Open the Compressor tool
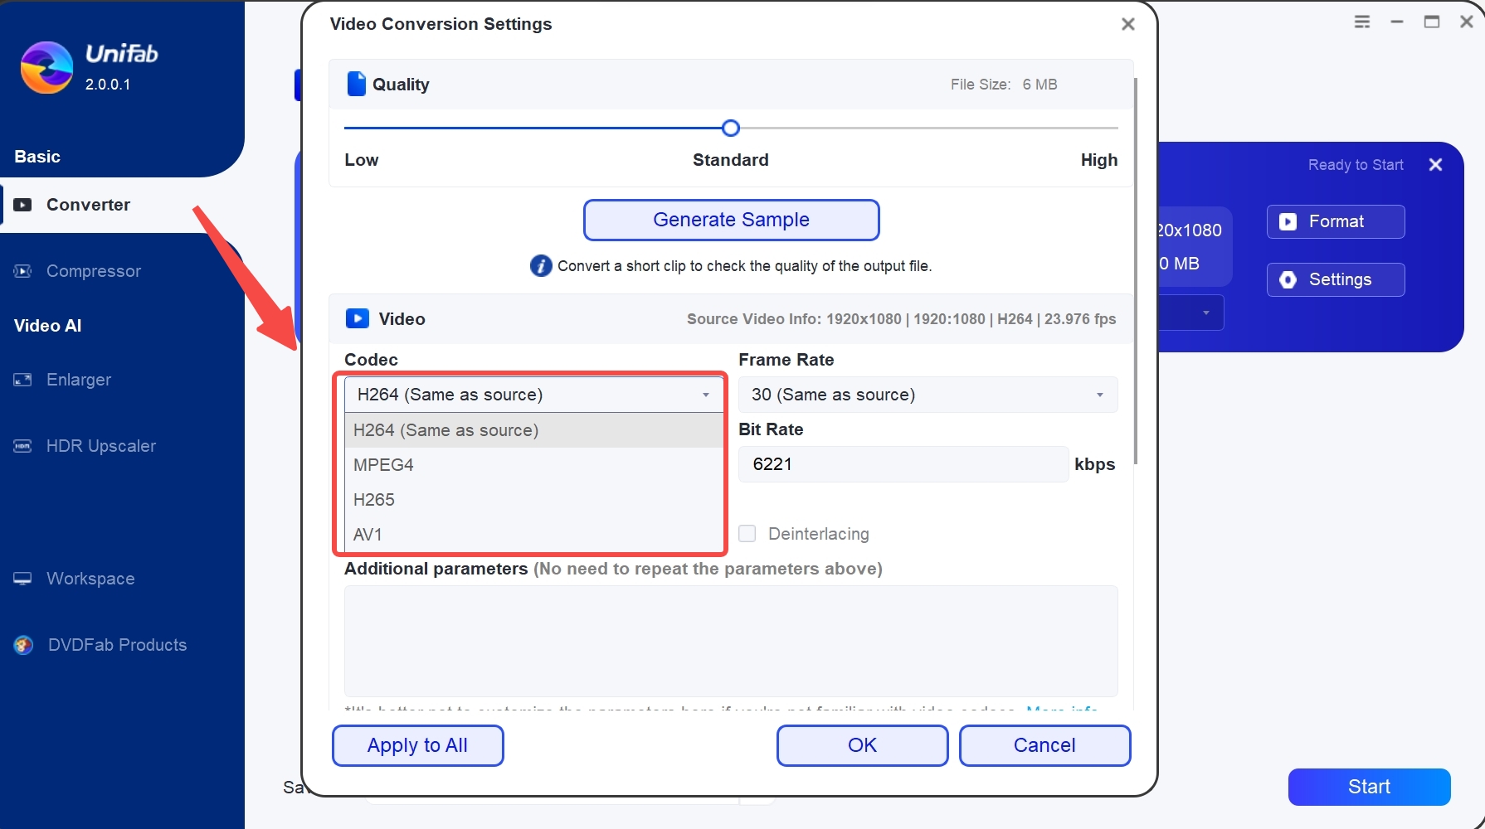 tap(93, 271)
